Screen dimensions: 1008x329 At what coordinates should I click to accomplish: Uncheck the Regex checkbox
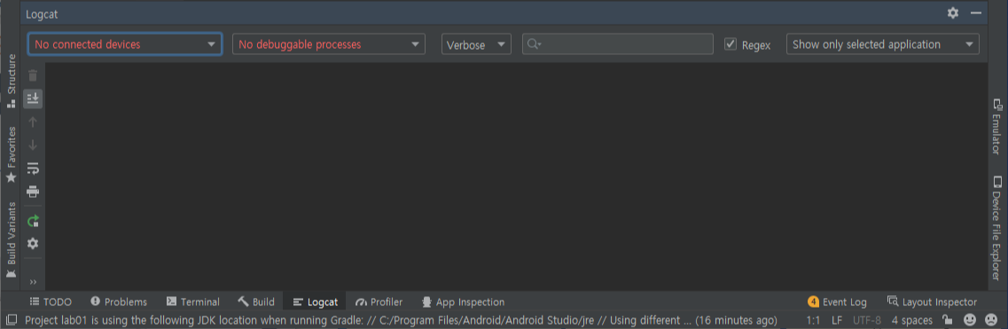731,43
